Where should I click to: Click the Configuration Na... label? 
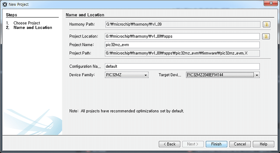(x=85, y=67)
